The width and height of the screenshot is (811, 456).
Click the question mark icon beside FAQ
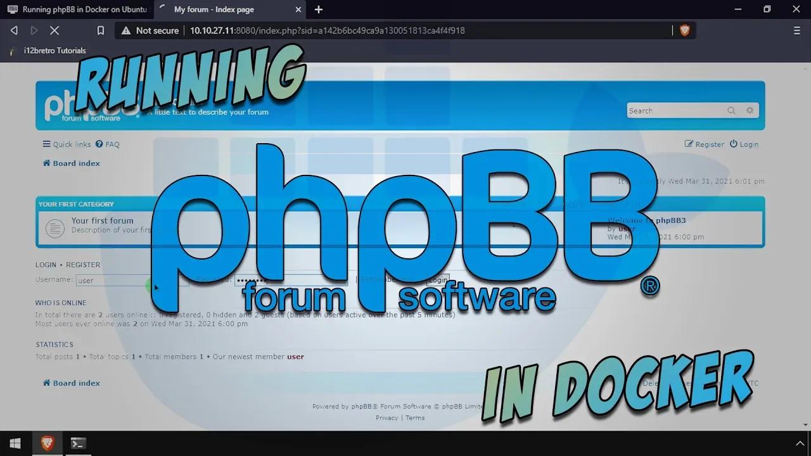click(99, 144)
